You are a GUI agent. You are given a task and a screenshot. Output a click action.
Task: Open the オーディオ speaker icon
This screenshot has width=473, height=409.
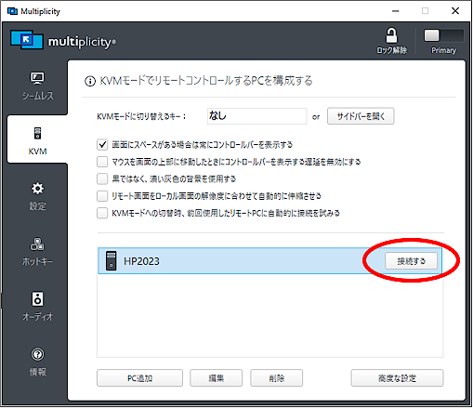pyautogui.click(x=37, y=299)
